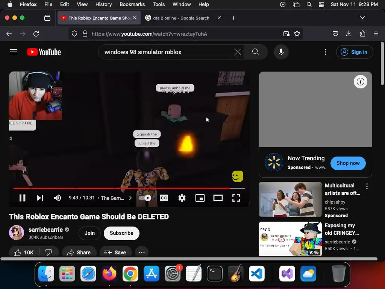Like the video (10K)
The height and width of the screenshot is (289, 385).
(24, 252)
